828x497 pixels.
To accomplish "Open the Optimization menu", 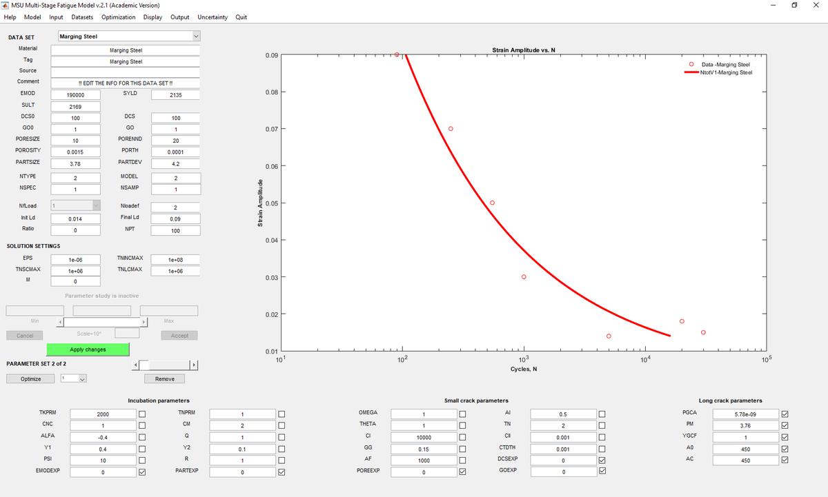I will [118, 17].
